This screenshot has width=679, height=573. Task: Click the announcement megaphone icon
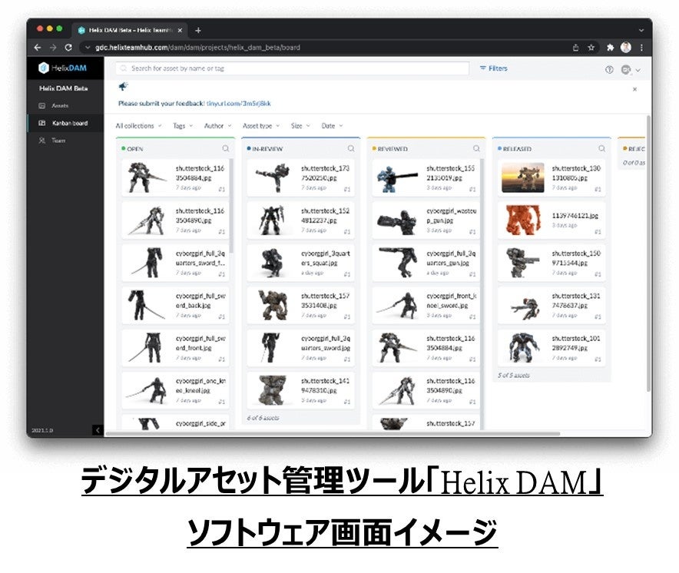[x=123, y=87]
